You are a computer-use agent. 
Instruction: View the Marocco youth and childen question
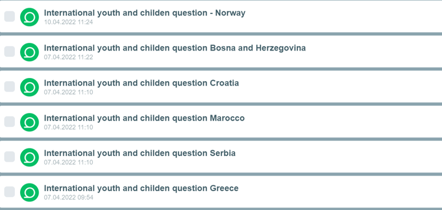(x=144, y=118)
